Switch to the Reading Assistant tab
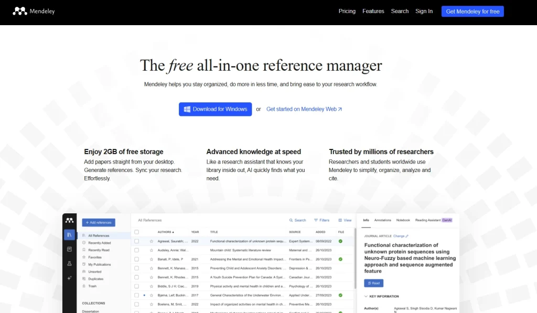This screenshot has width=537, height=313. (434, 220)
